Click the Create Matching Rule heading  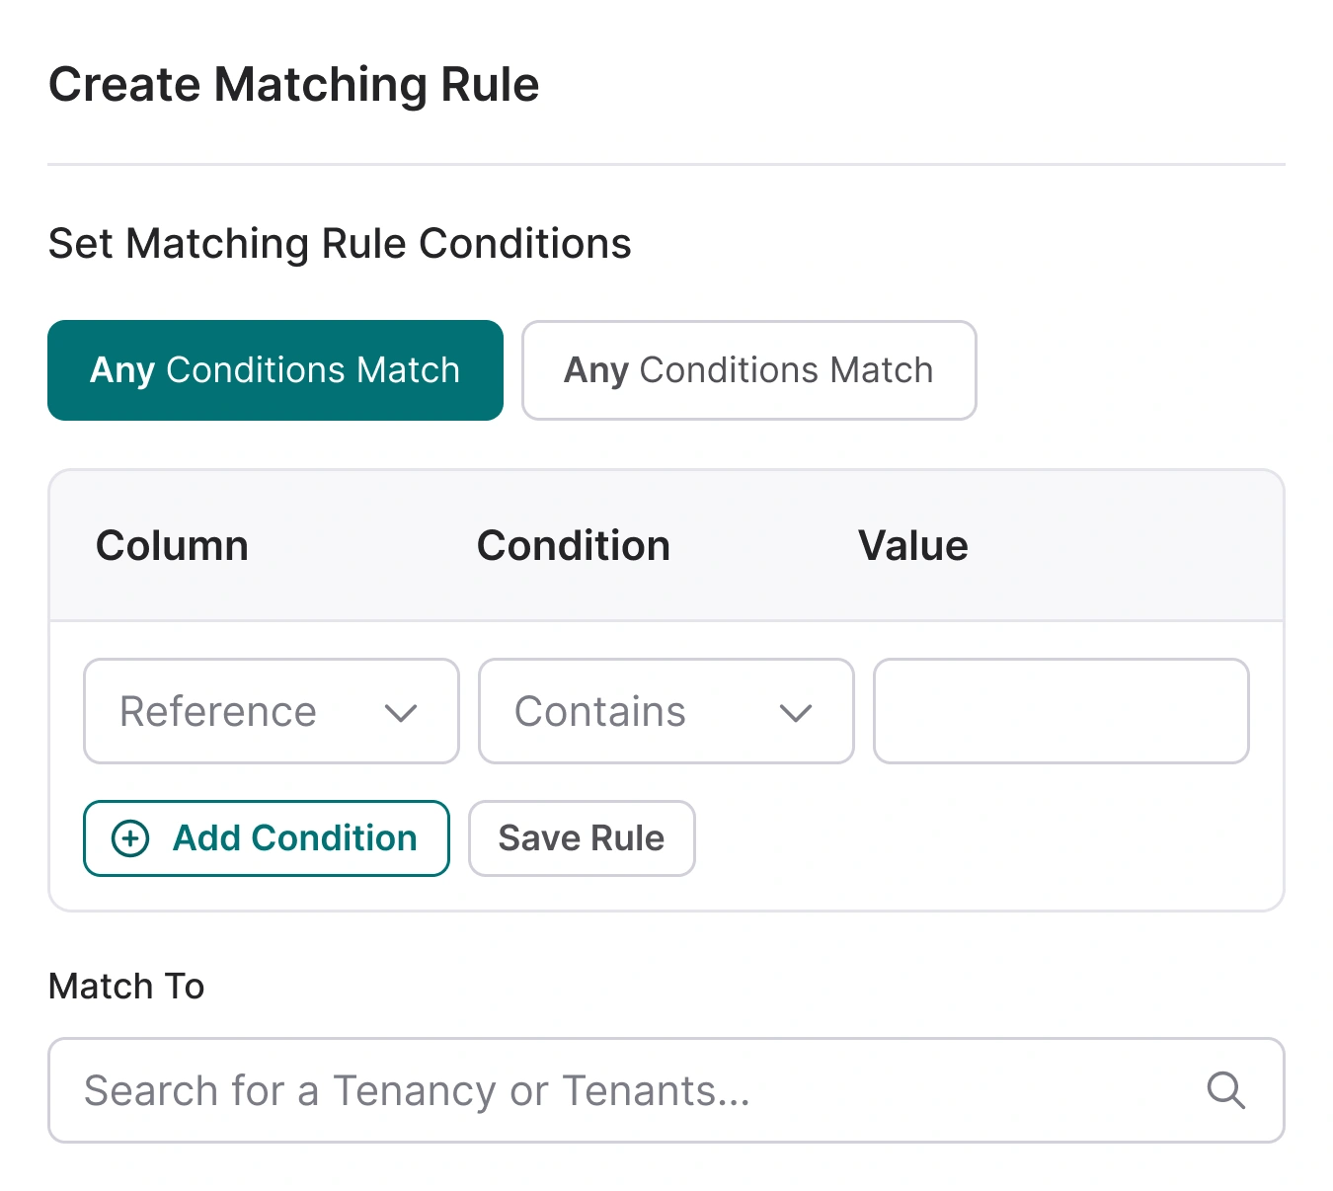pyautogui.click(x=294, y=84)
